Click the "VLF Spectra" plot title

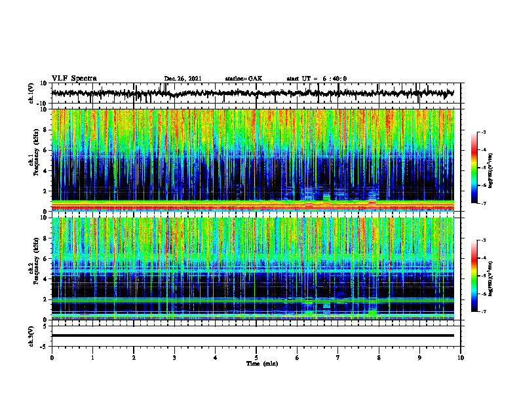point(74,79)
